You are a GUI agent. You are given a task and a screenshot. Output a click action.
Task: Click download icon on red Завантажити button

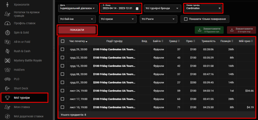click(232, 30)
